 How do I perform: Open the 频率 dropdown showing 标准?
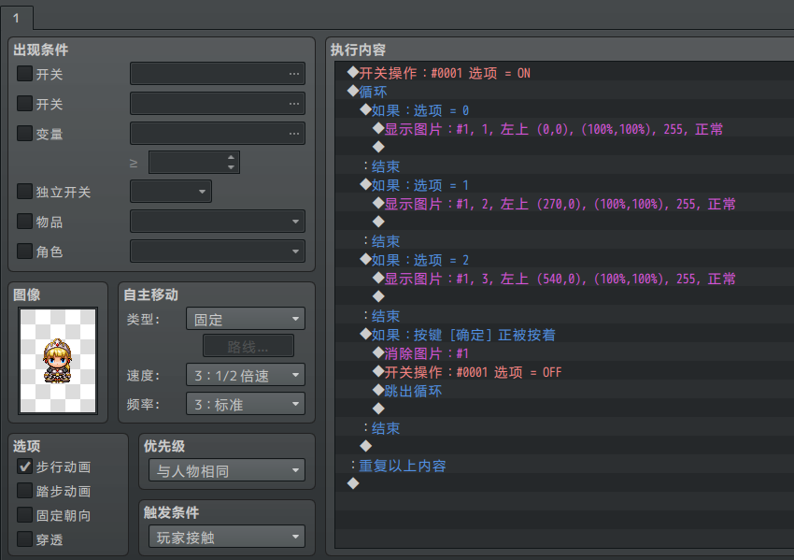coord(246,405)
